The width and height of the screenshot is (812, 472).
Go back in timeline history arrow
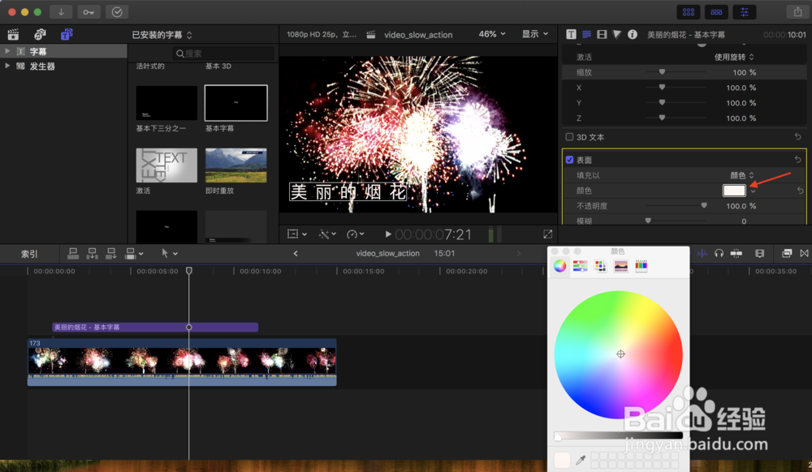click(x=296, y=253)
